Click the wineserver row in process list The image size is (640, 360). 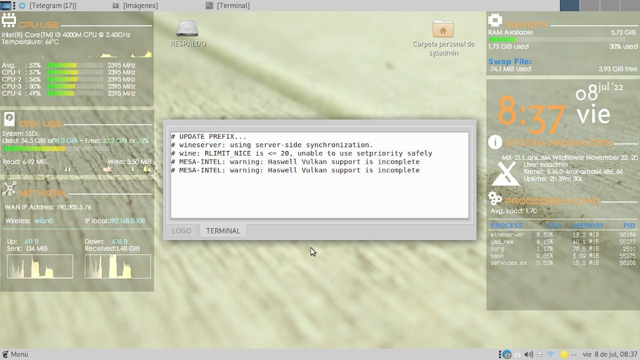pos(563,235)
